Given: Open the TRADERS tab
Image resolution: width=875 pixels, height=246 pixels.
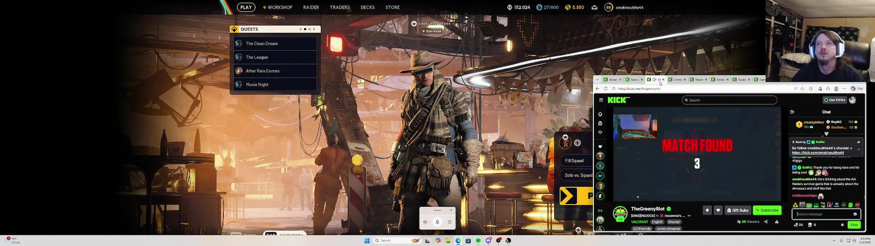Looking at the screenshot, I should pos(339,7).
